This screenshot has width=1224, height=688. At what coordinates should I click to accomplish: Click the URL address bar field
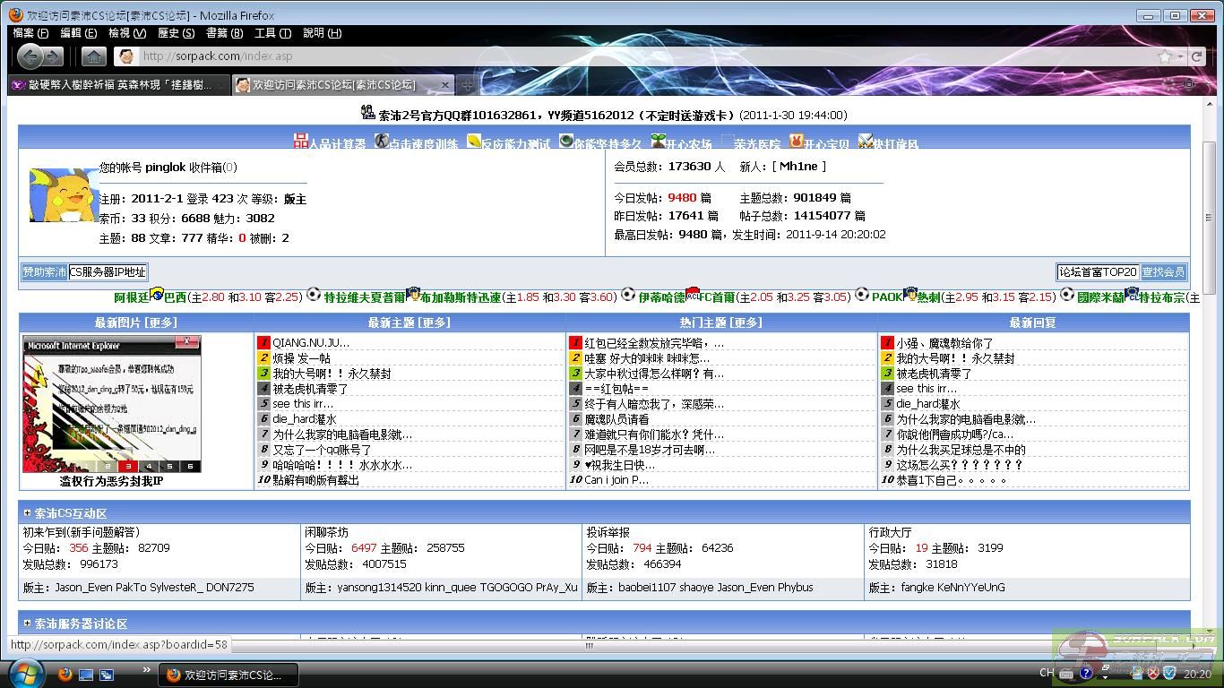tap(627, 56)
